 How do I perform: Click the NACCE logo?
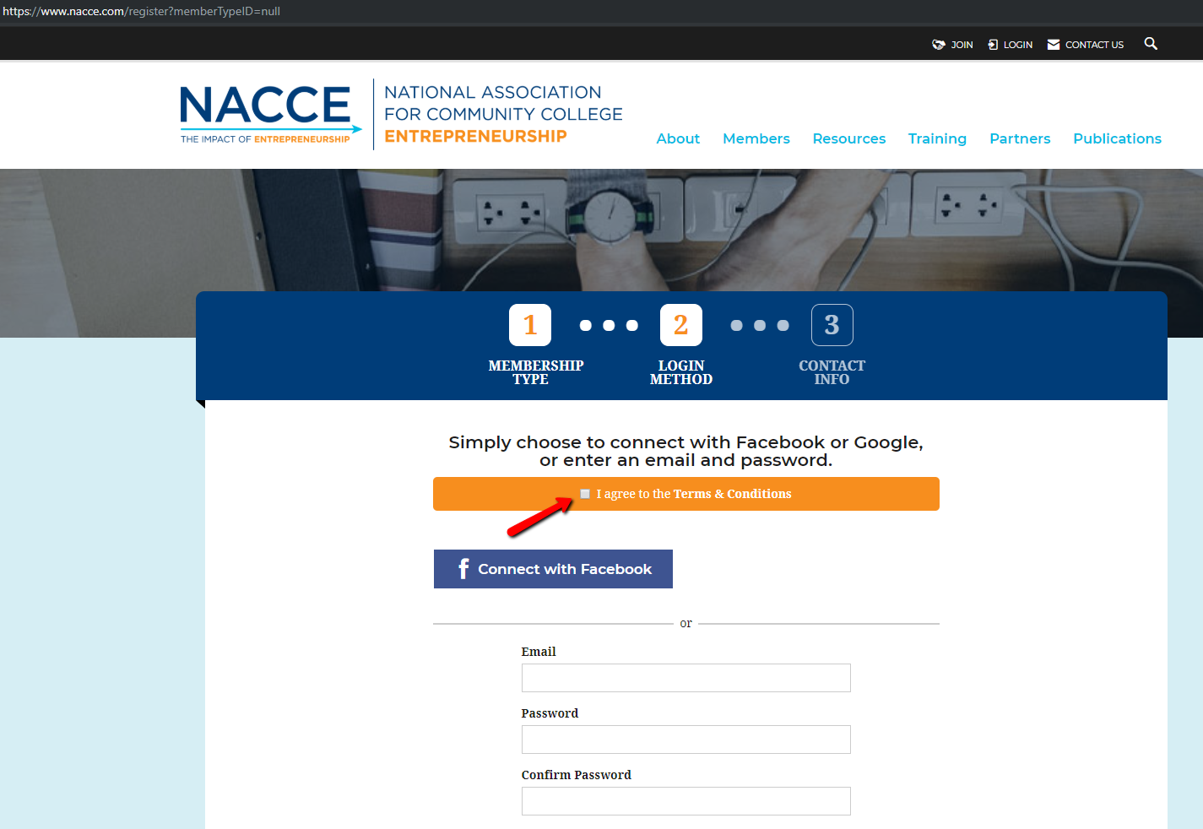click(270, 114)
